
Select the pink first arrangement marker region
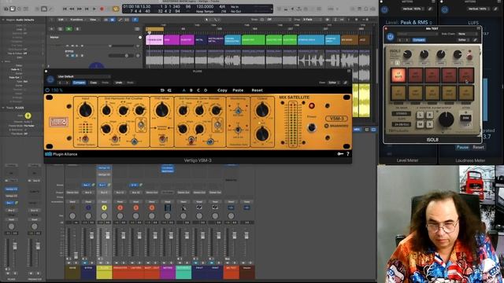(x=154, y=40)
